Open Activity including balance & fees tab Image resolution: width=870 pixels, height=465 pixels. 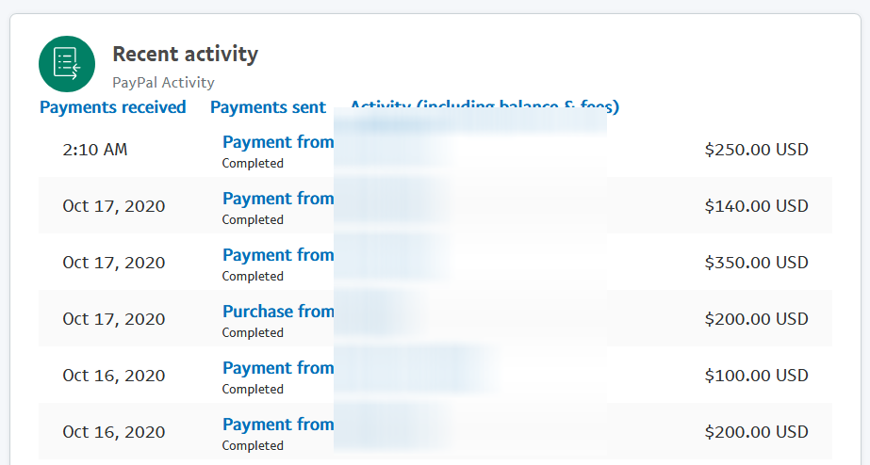pyautogui.click(x=484, y=104)
